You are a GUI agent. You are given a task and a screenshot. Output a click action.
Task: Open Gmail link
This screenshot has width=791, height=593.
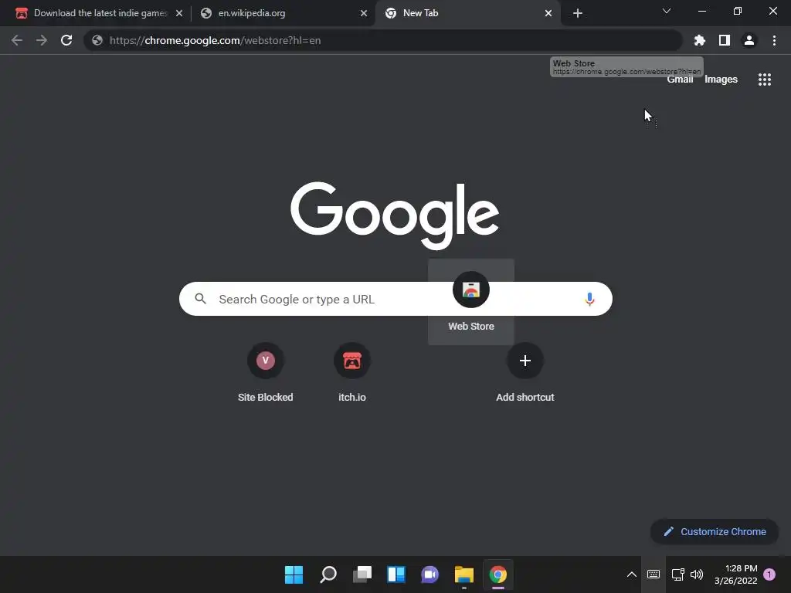coord(680,80)
